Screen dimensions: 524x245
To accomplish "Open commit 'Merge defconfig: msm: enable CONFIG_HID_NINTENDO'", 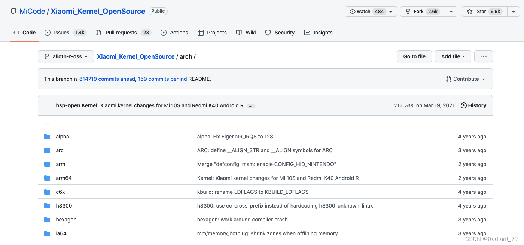I will point(267,164).
